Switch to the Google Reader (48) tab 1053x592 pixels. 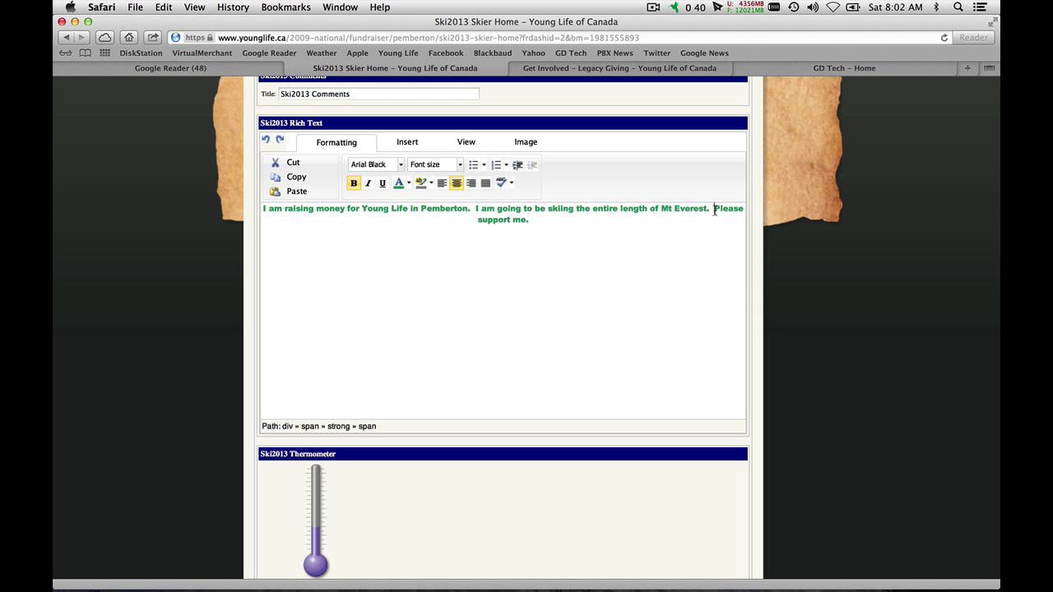coord(170,68)
